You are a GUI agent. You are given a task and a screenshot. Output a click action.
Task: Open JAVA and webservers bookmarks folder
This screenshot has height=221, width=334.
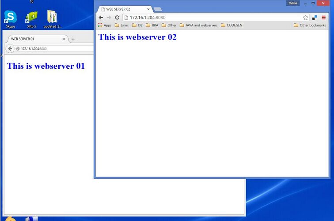click(199, 25)
